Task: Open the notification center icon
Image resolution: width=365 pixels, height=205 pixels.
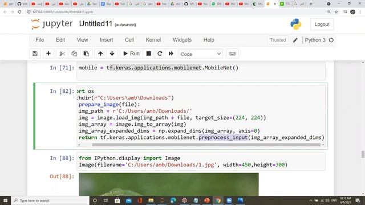Action: tap(358, 200)
